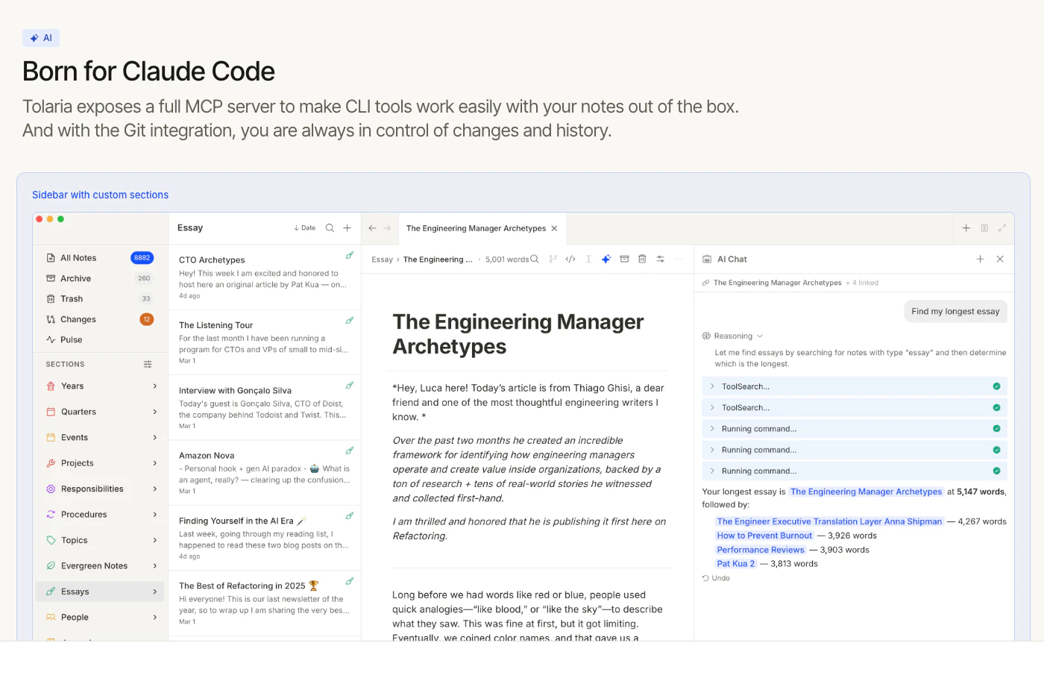The height and width of the screenshot is (678, 1044).
Task: Click the Procedures cycle icon
Action: point(51,515)
